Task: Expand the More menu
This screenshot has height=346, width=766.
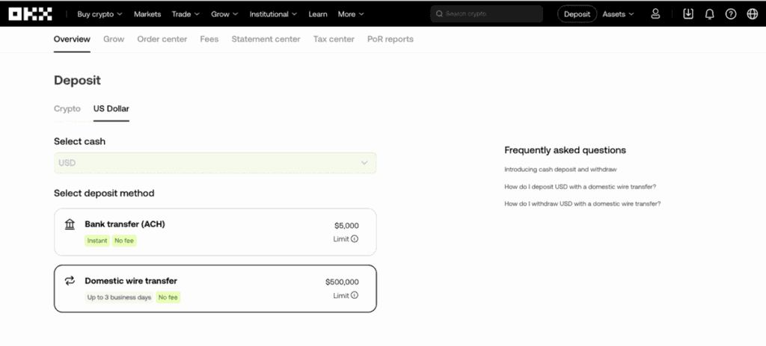Action: tap(351, 14)
